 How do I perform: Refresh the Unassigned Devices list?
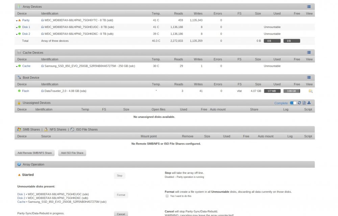[299, 103]
